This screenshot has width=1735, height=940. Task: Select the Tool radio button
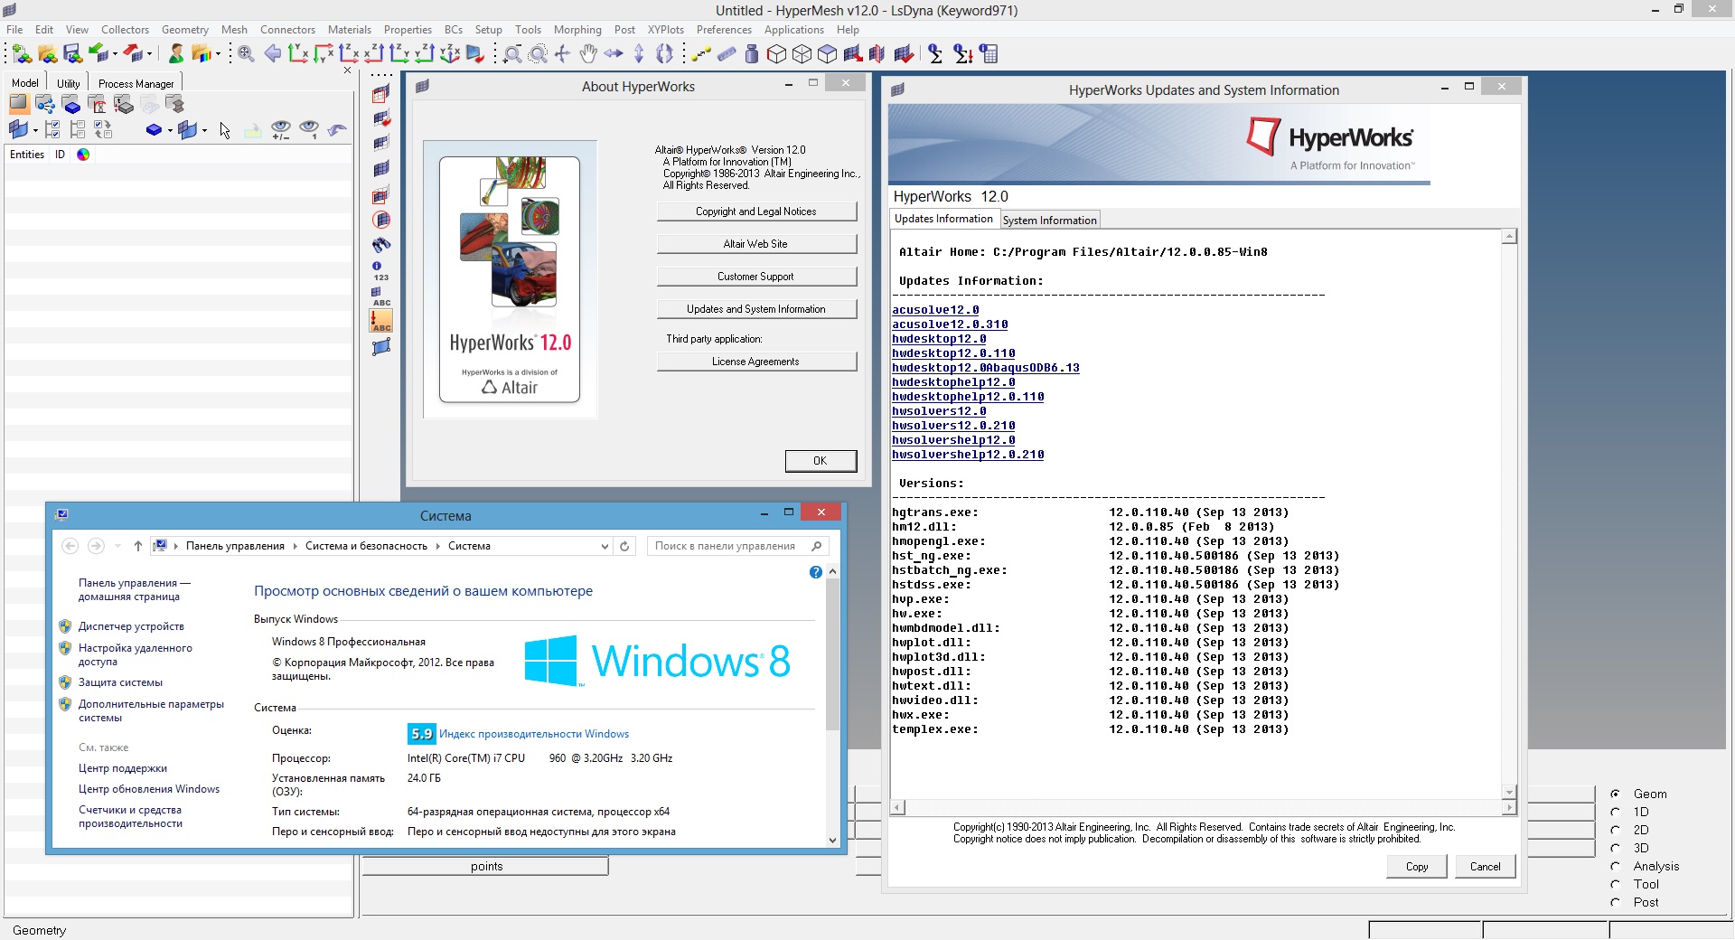pyautogui.click(x=1615, y=884)
